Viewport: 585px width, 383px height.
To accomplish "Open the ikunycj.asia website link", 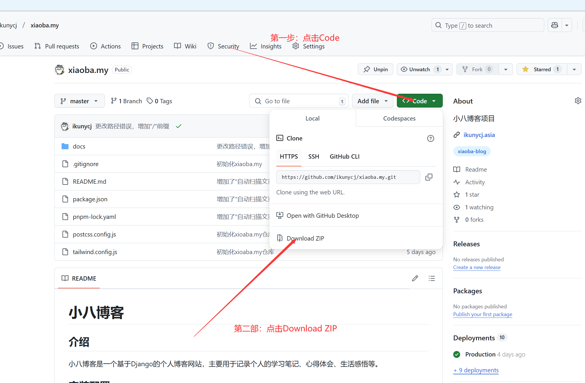I will coord(479,135).
